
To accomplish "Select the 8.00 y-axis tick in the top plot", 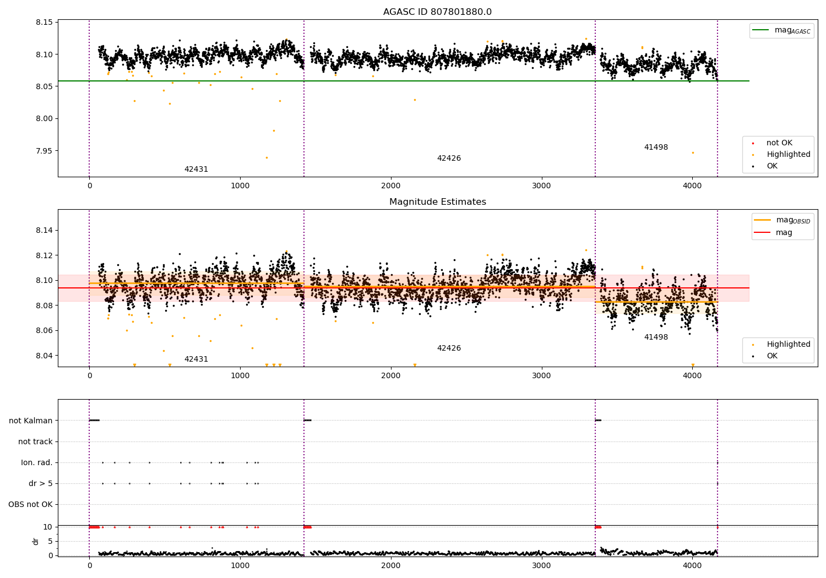I will pos(44,119).
